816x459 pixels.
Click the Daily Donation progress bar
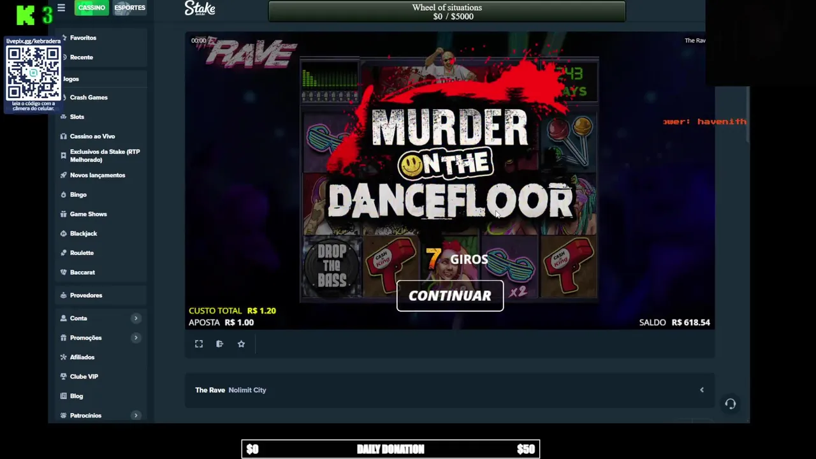pyautogui.click(x=391, y=449)
